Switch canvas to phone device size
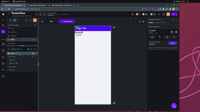Screen dimensions: 200x112 37,14
